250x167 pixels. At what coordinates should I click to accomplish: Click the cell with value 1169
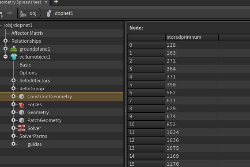(x=192, y=156)
